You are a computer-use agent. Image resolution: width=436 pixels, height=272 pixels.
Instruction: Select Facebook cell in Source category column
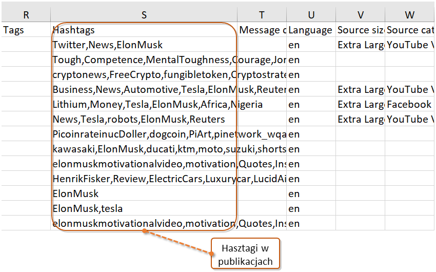click(x=410, y=104)
